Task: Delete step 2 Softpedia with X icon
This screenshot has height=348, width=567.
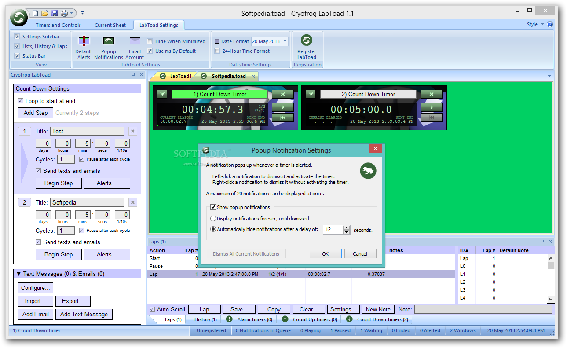Action: [133, 202]
